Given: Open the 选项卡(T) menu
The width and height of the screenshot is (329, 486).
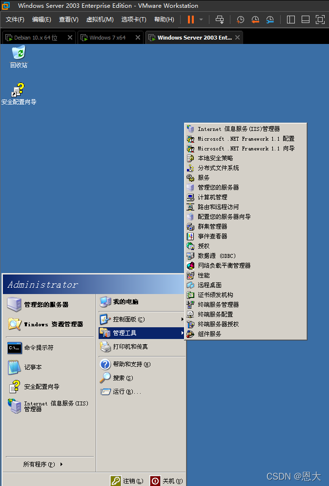Looking at the screenshot, I should (x=134, y=20).
